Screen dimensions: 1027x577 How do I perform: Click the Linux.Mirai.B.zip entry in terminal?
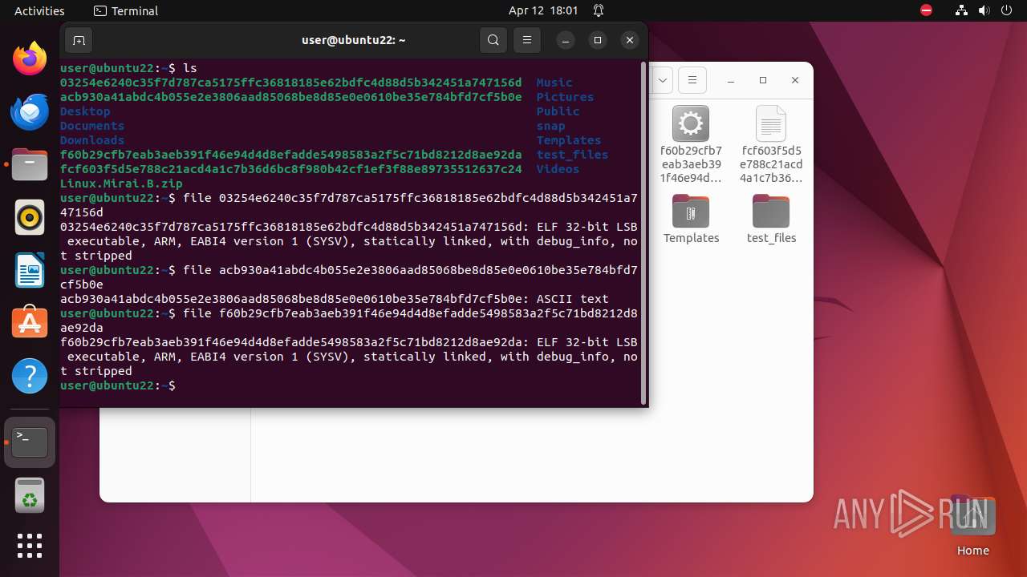coord(121,184)
